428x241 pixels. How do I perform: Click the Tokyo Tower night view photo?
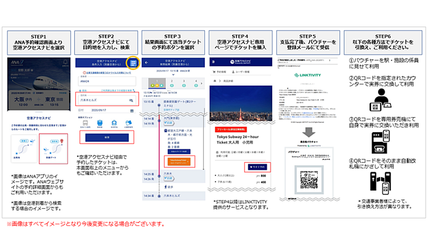[x=241, y=103]
